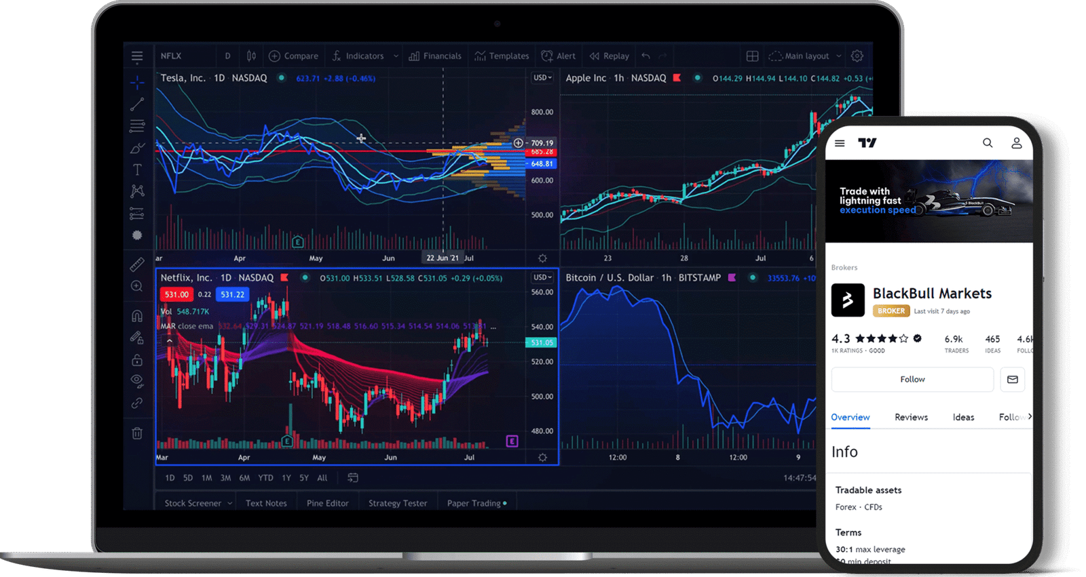
Task: Select the 1D date range
Action: pyautogui.click(x=170, y=478)
